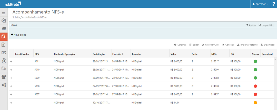Open the operador user dropdown

260,4
